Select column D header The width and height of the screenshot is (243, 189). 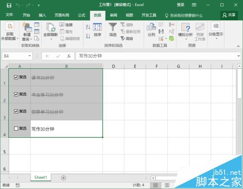(x=113, y=66)
